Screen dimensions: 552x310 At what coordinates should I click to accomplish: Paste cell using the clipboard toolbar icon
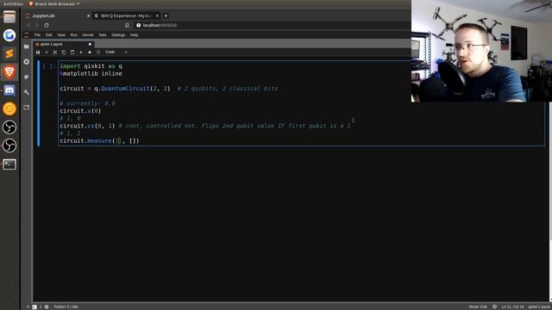click(x=72, y=52)
